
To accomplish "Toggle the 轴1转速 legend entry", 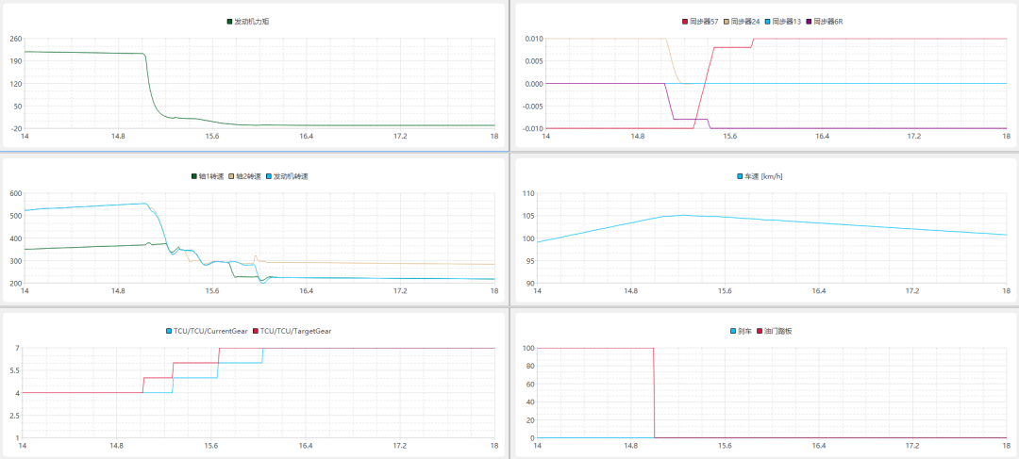I will [x=208, y=176].
